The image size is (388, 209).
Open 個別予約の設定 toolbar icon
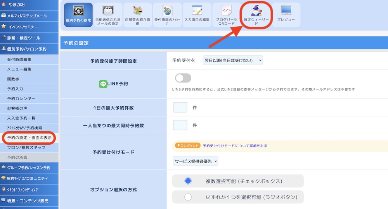78,15
